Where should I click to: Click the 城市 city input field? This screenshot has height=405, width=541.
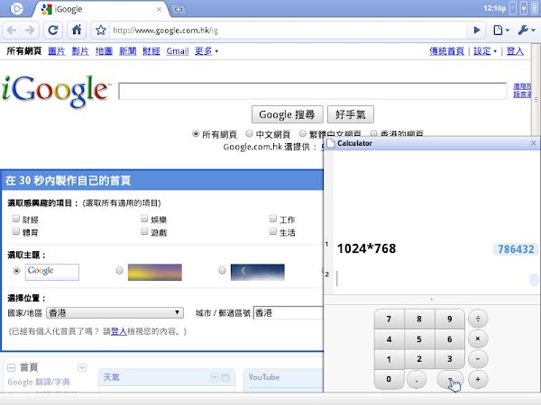[x=289, y=312]
